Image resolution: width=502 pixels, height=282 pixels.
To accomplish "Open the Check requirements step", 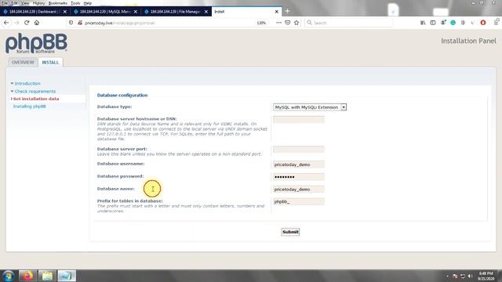I will pyautogui.click(x=35, y=91).
